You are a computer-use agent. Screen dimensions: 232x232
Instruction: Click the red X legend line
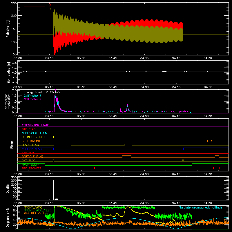35,6
